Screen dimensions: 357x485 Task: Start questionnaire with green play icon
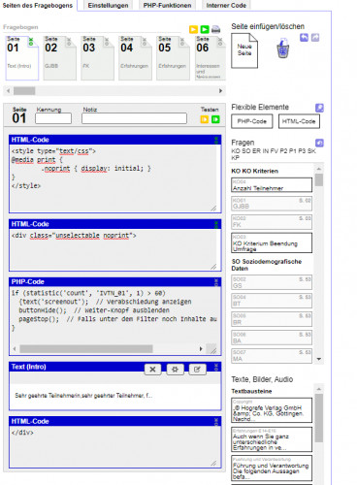click(205, 29)
